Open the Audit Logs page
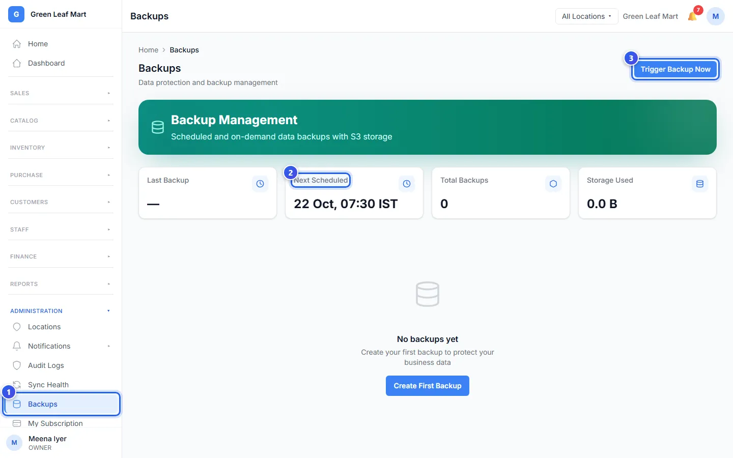Image resolution: width=733 pixels, height=458 pixels. click(x=61, y=365)
